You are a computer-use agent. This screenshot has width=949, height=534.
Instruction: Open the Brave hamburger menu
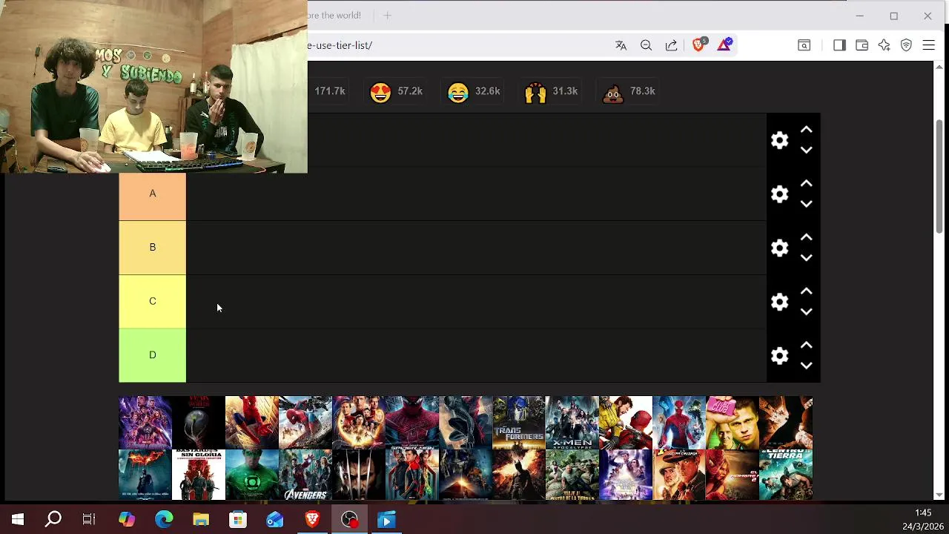(x=928, y=45)
